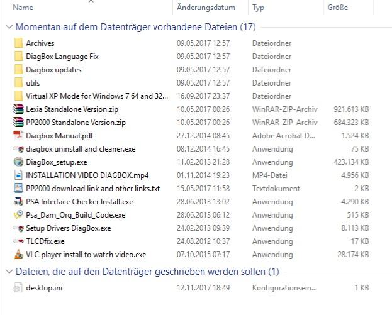Click the type 'Adobe Acrobat D...'
The width and height of the screenshot is (392, 315).
click(284, 136)
